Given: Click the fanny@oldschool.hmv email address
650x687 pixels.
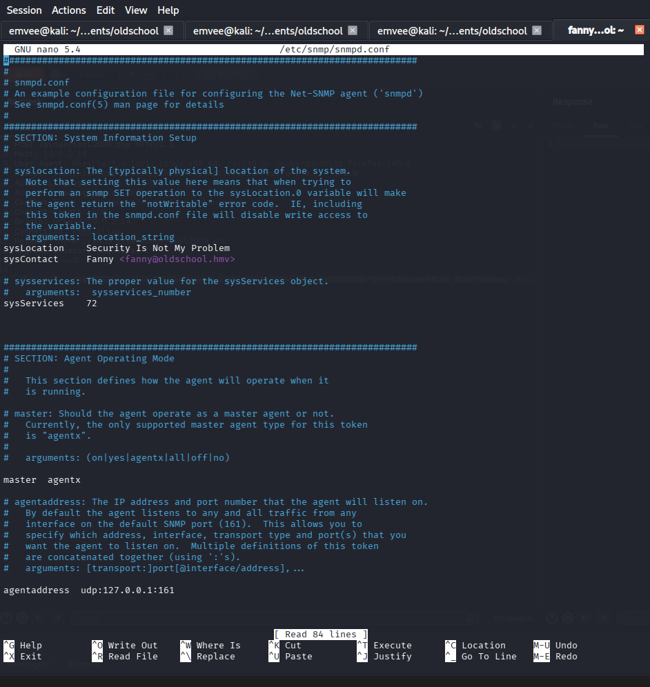Looking at the screenshot, I should tap(177, 259).
